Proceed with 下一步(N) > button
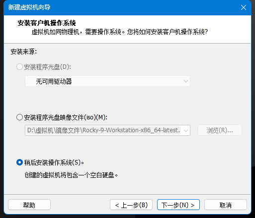 (178, 205)
